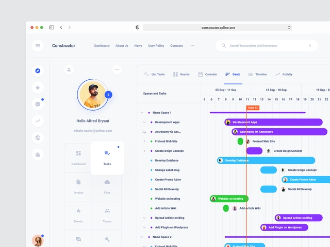Open the User Policy nav link
The height and width of the screenshot is (247, 330).
tap(156, 46)
